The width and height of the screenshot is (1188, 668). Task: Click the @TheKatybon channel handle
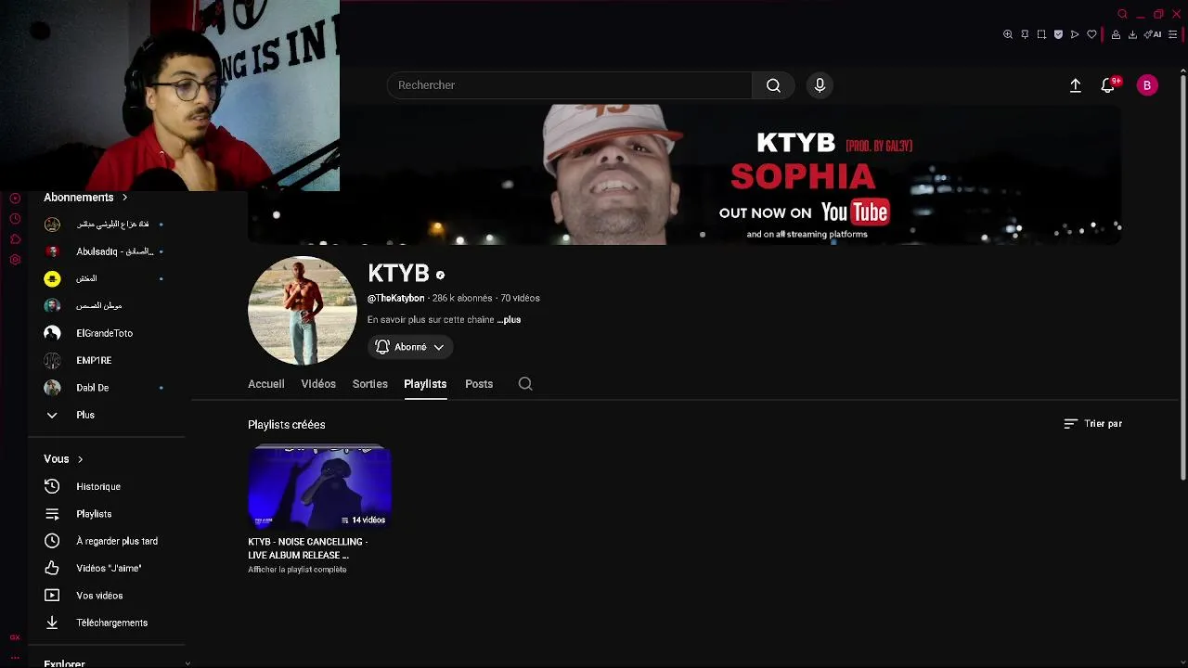pos(395,298)
